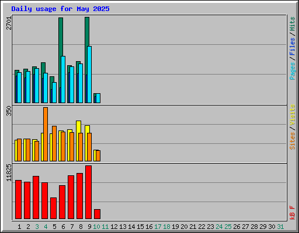Click day 6 on the x-axis
The height and width of the screenshot is (233, 299).
pos(63,227)
